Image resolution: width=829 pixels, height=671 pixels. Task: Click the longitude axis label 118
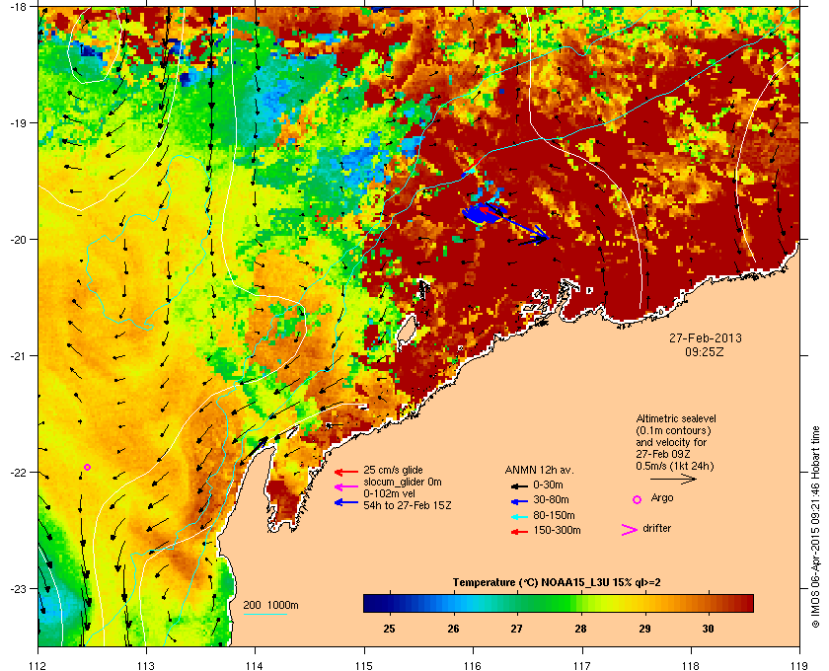pos(691,666)
